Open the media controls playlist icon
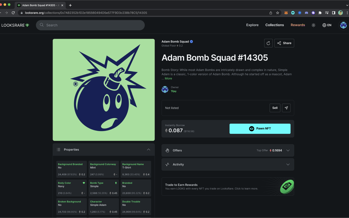The image size is (349, 218). [327, 13]
